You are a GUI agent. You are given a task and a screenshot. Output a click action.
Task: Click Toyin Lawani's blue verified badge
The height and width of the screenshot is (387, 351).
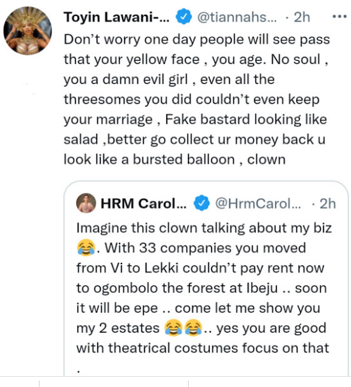183,17
